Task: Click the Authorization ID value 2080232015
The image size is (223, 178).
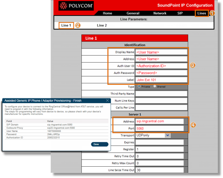Action: point(53,138)
